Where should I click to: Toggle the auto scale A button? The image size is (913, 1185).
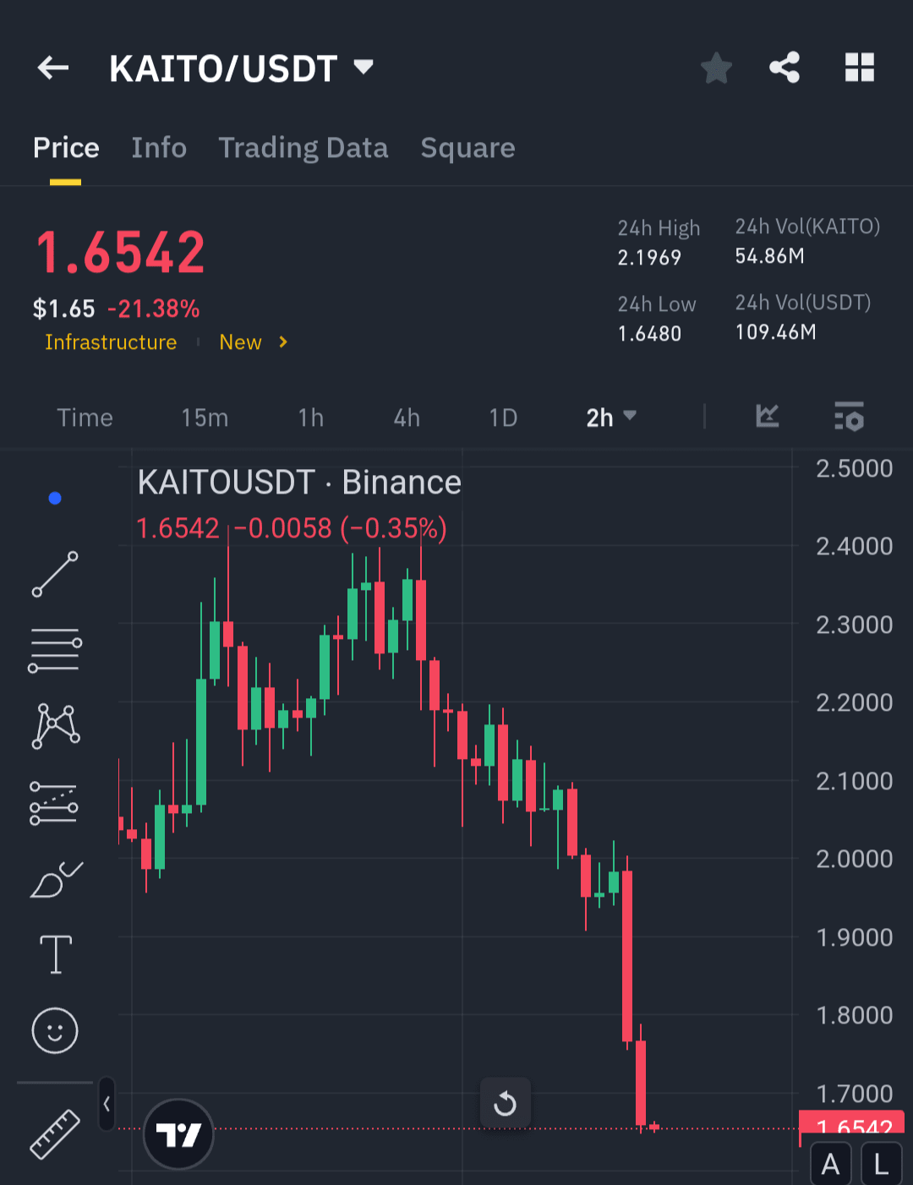click(831, 1164)
